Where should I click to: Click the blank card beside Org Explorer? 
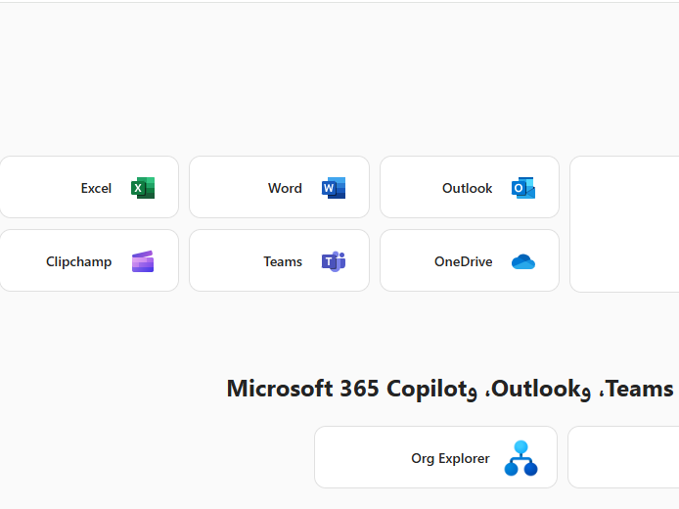click(x=623, y=457)
